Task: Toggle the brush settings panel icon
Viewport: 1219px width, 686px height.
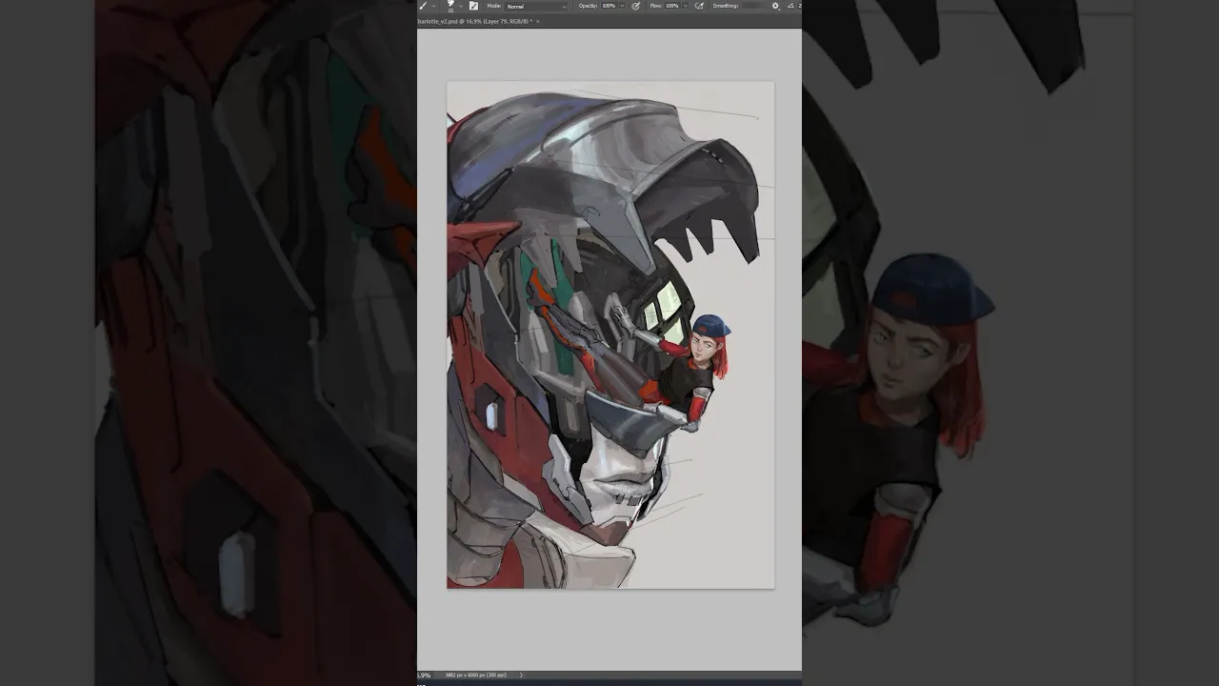Action: [x=473, y=6]
